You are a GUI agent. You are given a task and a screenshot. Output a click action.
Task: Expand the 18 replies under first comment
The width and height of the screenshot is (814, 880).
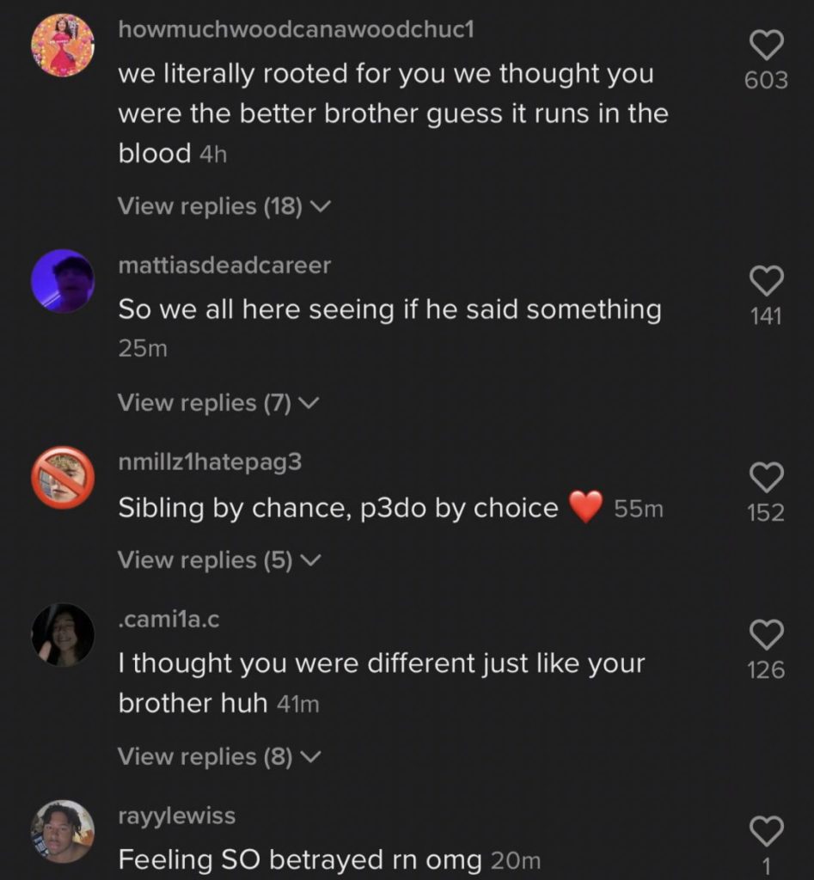click(x=223, y=206)
